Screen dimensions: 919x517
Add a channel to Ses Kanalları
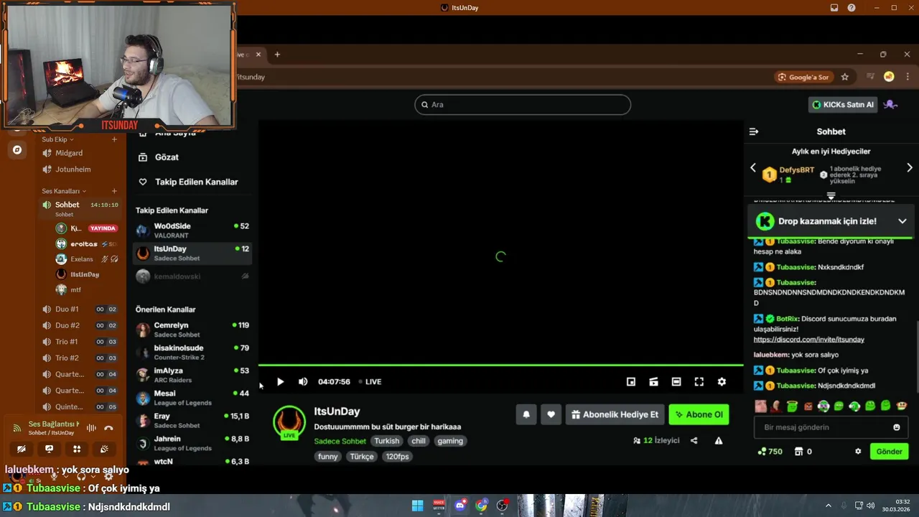(x=114, y=191)
